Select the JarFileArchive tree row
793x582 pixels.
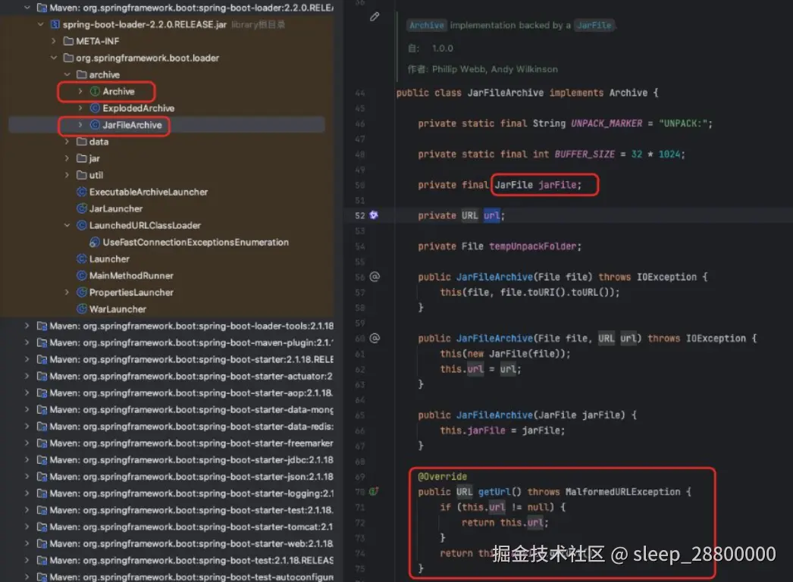(167, 124)
